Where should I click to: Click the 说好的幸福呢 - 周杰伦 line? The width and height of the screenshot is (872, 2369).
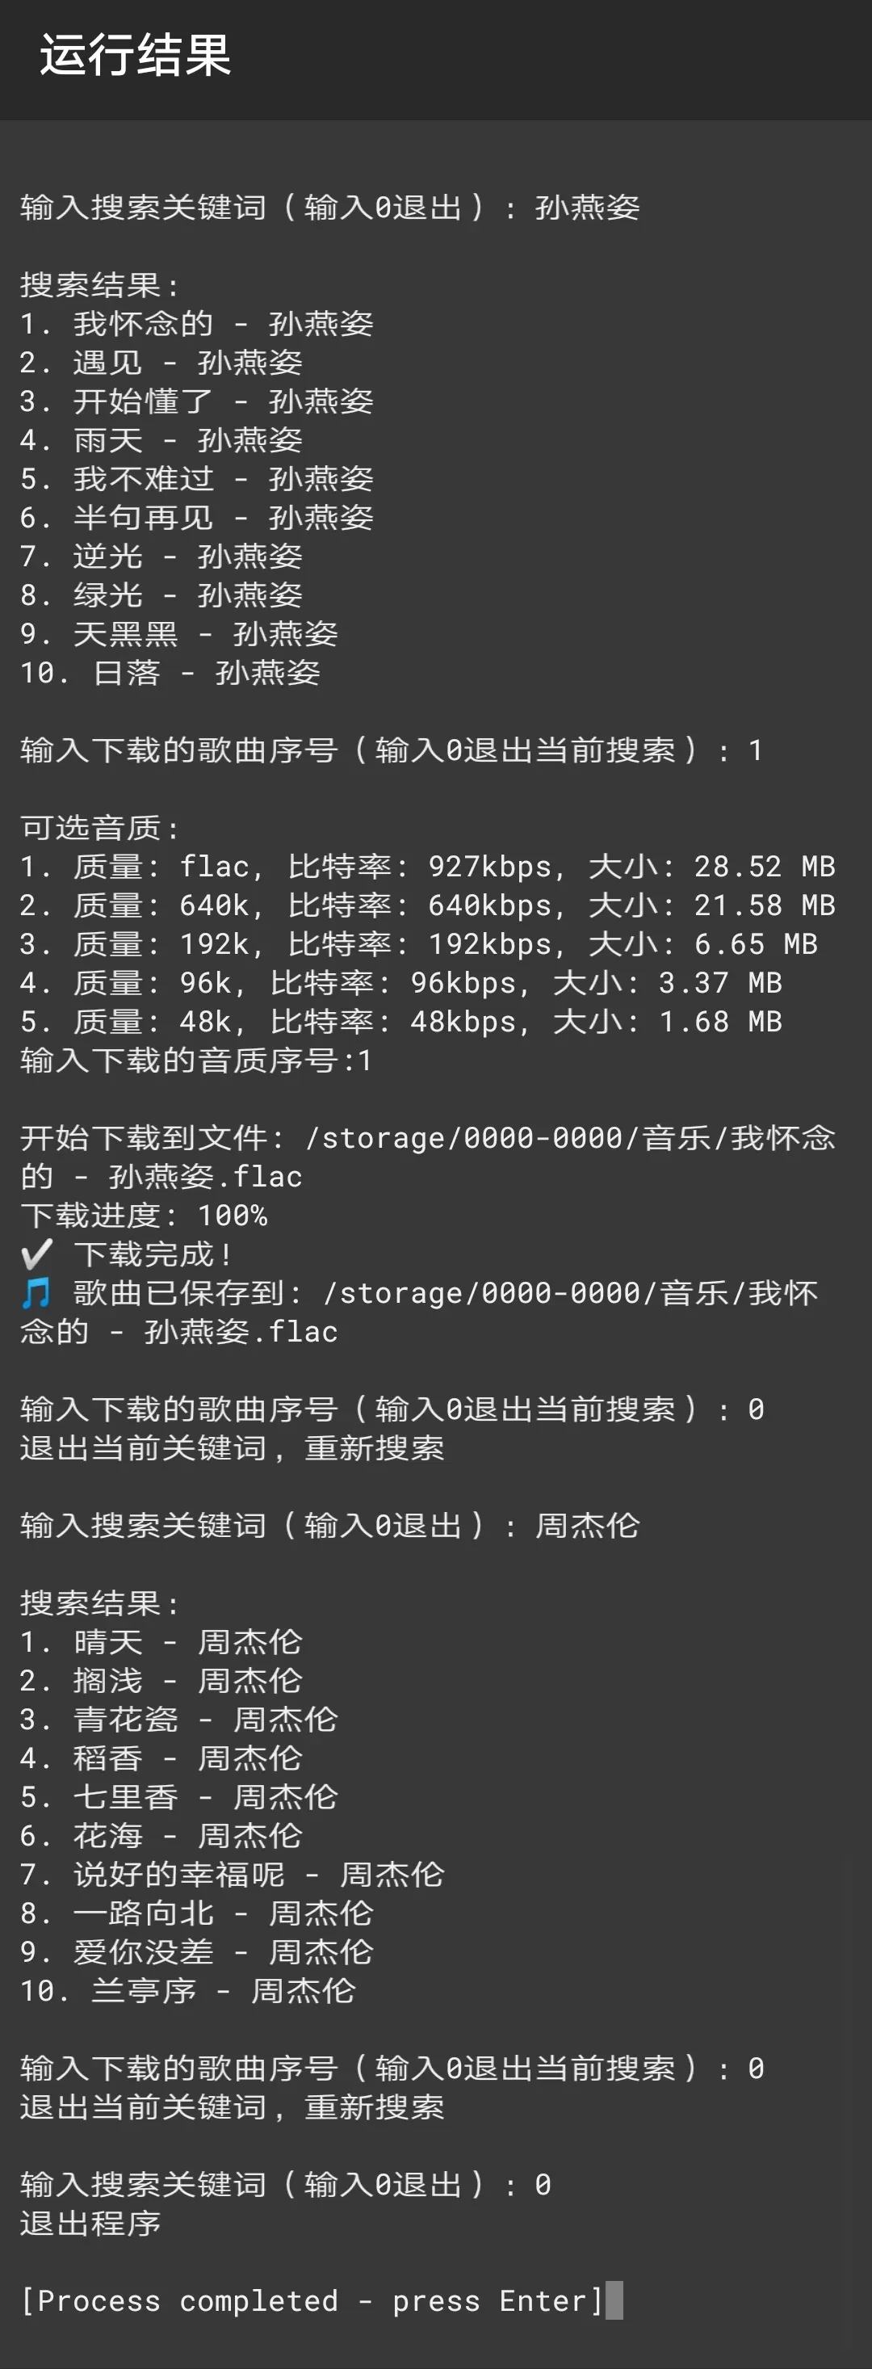point(233,1874)
